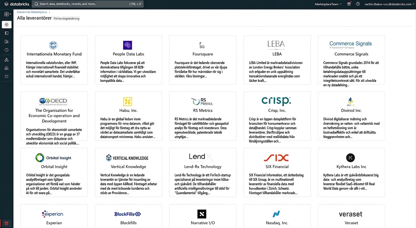Click the search field in the top bar
This screenshot has width=416, height=228.
(88, 4)
